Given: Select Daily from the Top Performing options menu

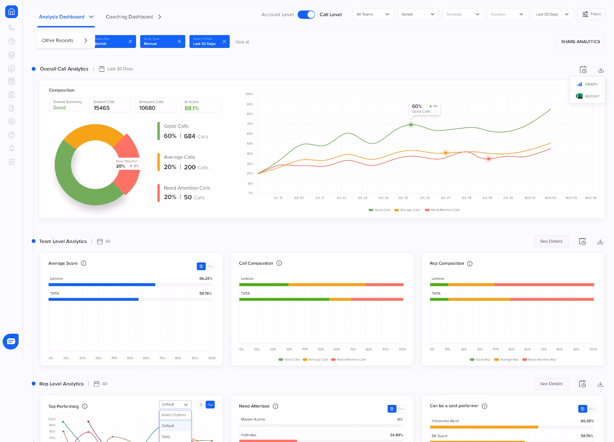Looking at the screenshot, I should pos(166,436).
